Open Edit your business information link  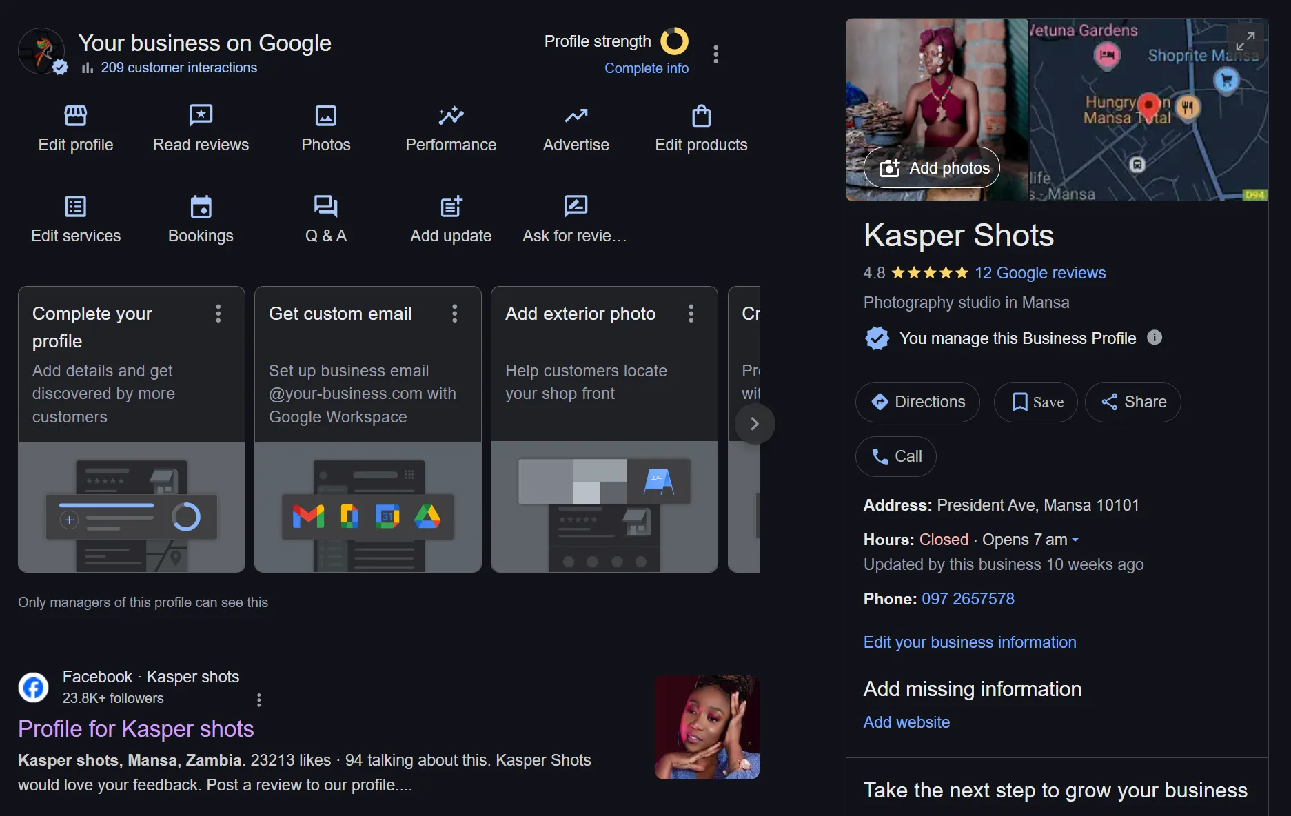coord(970,642)
